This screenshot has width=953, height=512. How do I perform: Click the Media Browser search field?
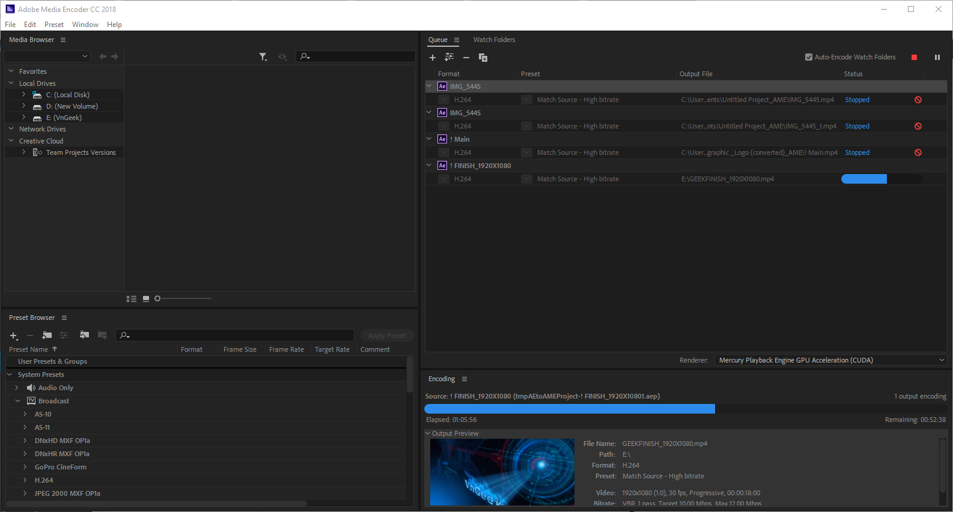356,56
